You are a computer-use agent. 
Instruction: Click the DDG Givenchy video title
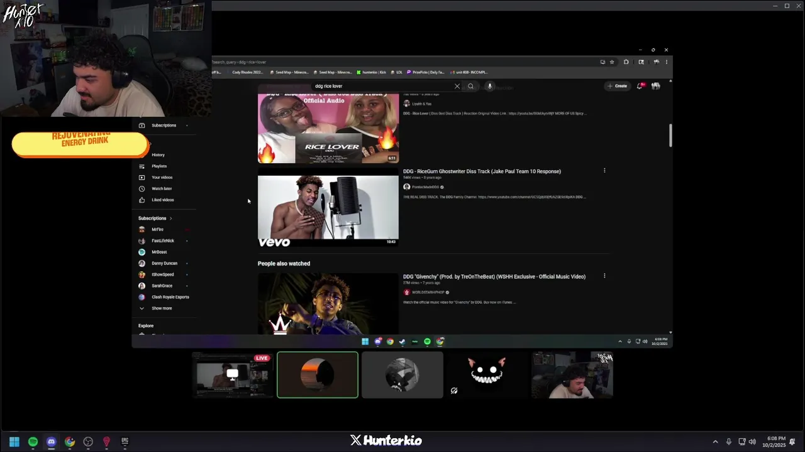(x=494, y=276)
